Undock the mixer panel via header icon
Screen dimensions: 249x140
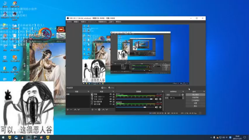point(162,91)
